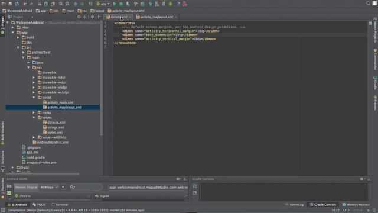This screenshot has width=378, height=213.
Task: Expand the drawable-hdpi folder
Action: [x=34, y=78]
